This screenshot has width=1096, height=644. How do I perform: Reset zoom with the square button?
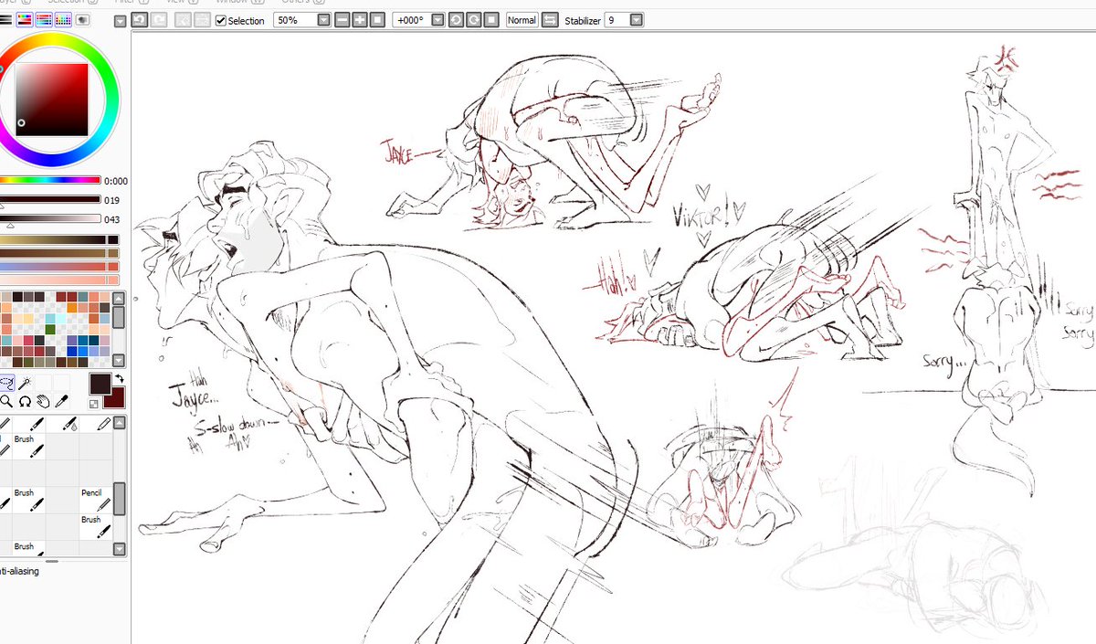375,19
